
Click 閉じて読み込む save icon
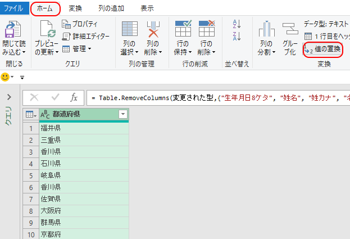tap(13, 29)
